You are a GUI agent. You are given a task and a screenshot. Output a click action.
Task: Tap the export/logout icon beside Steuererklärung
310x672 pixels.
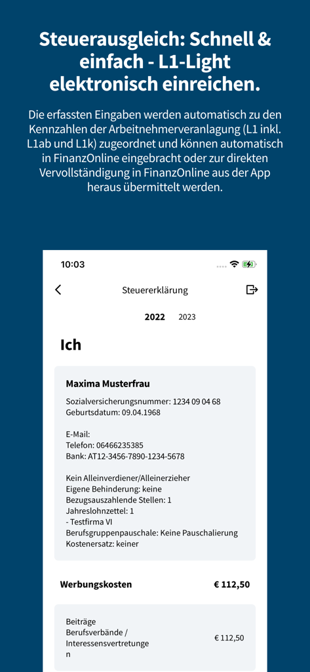[x=252, y=290]
